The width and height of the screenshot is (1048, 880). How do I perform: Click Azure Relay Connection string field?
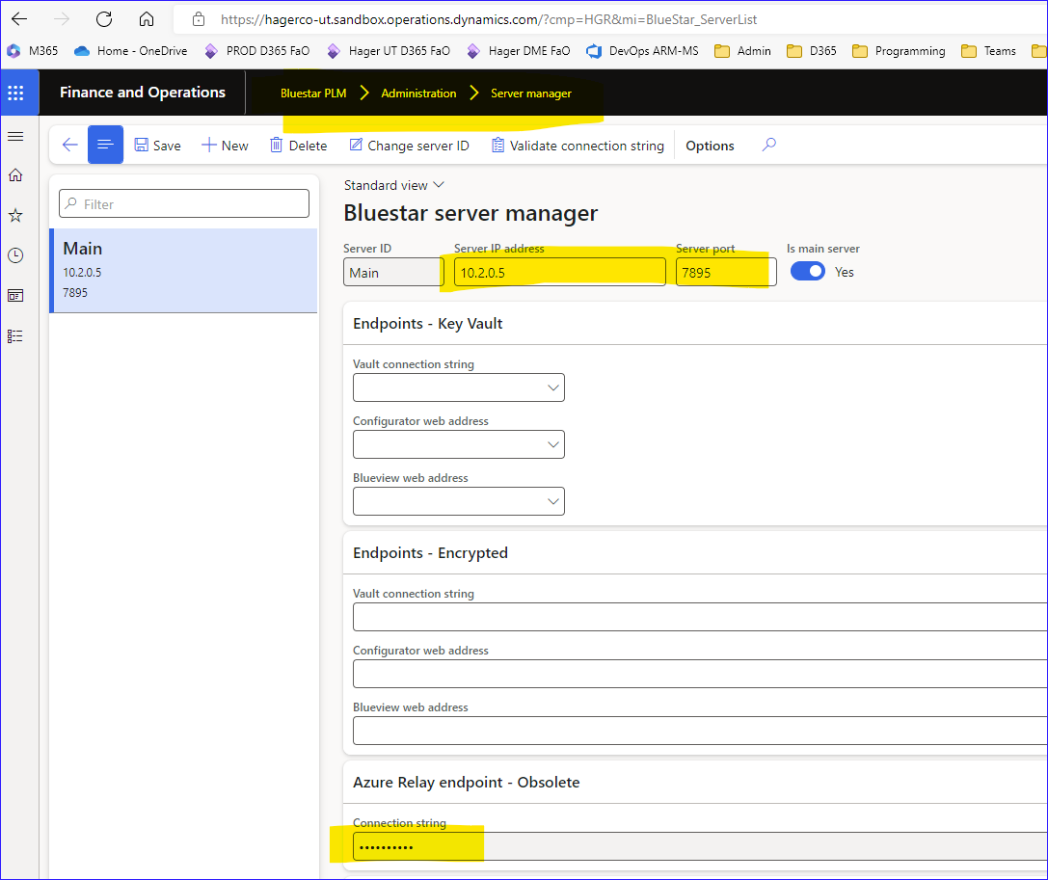pos(700,846)
